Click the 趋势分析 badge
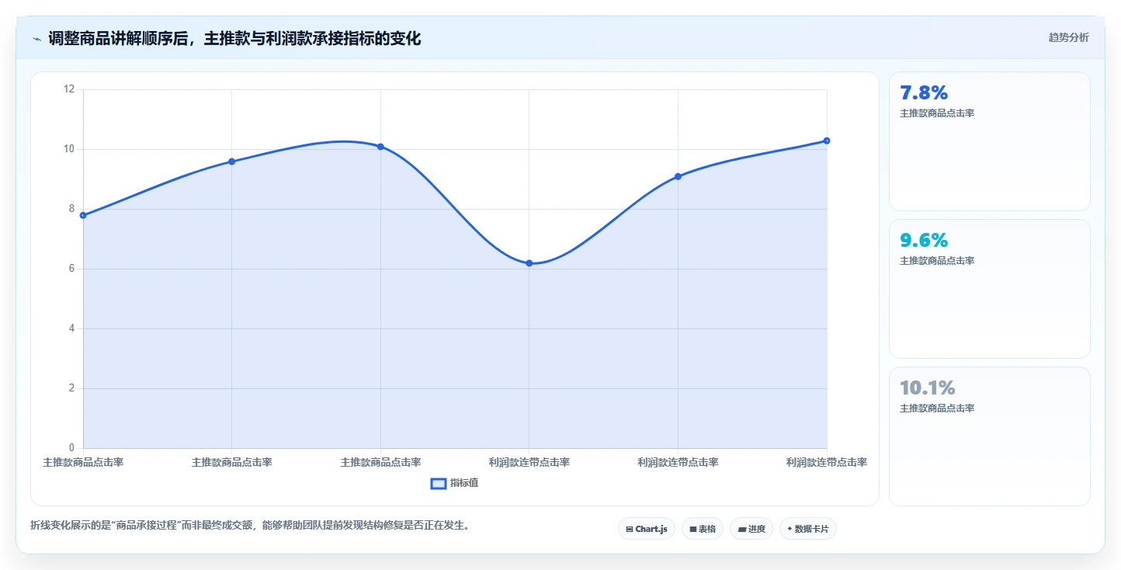1121x570 pixels. point(1069,37)
